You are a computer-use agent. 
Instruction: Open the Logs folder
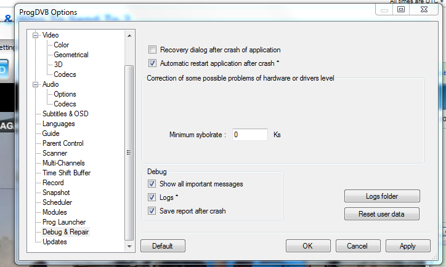[382, 196]
